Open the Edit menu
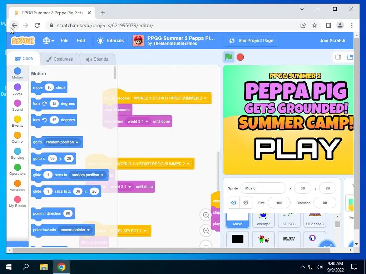This screenshot has height=274, width=366. (x=81, y=41)
